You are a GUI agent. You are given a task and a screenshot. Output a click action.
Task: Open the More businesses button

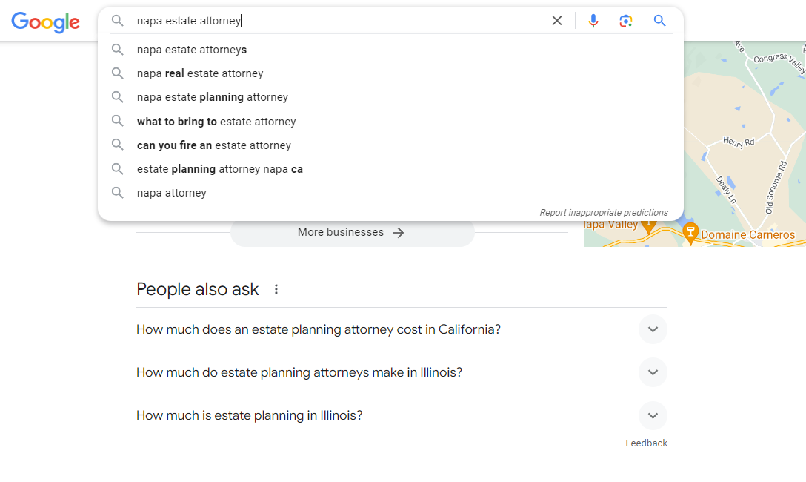[352, 233]
